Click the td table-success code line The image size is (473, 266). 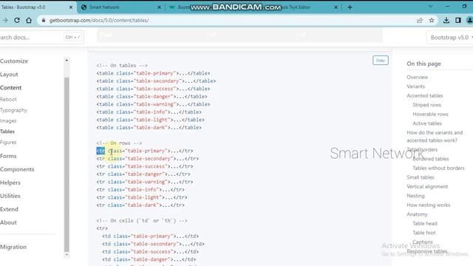pos(151,251)
